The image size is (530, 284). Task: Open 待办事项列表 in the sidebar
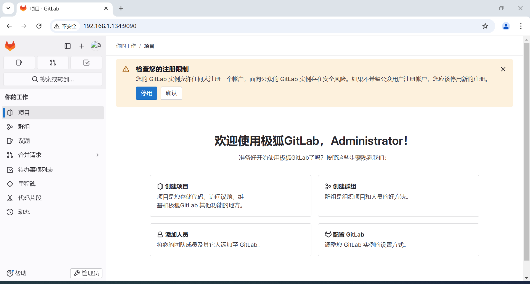(53, 170)
